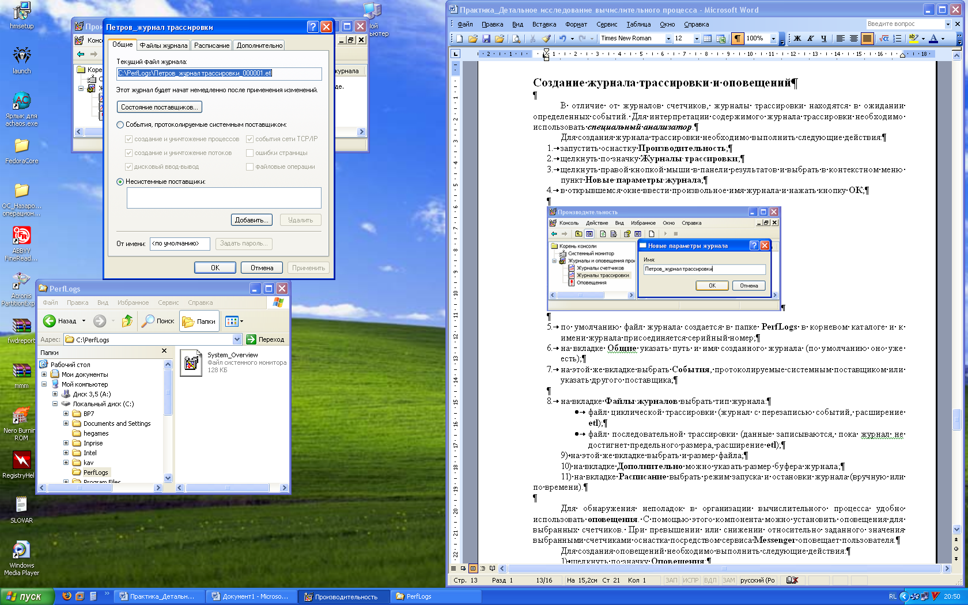Click the help question mark in trace dialog

click(x=312, y=27)
